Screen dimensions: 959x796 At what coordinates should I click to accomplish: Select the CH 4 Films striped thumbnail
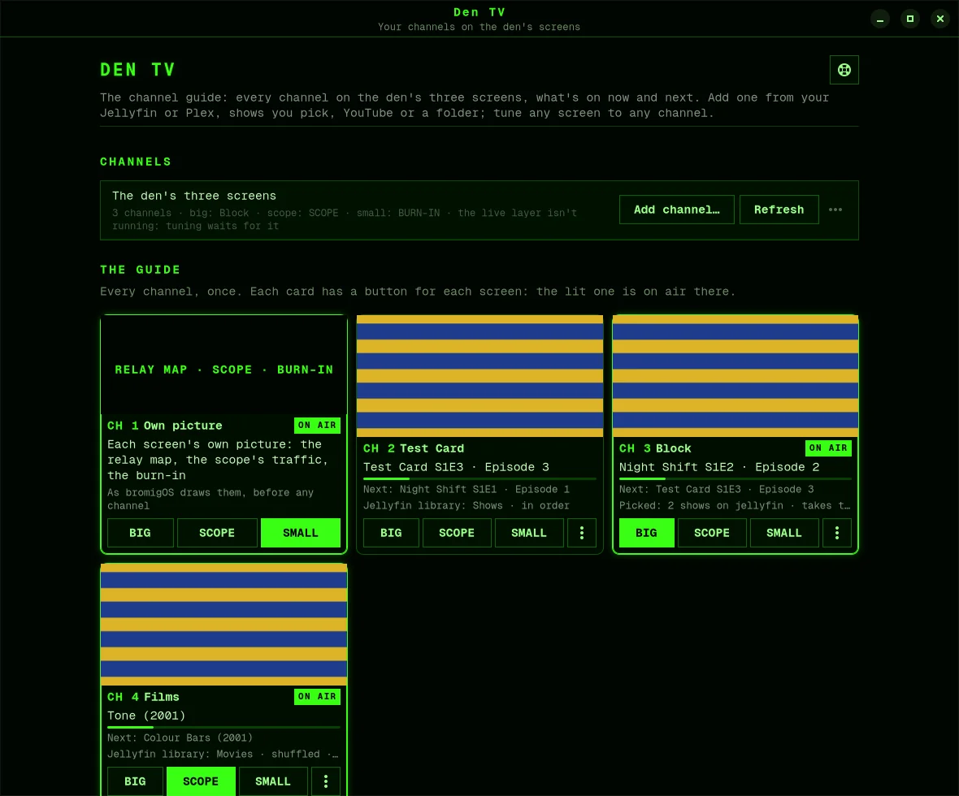[223, 625]
